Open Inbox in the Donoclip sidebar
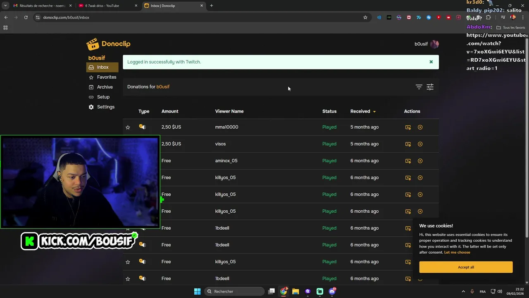The height and width of the screenshot is (298, 529). tap(102, 67)
